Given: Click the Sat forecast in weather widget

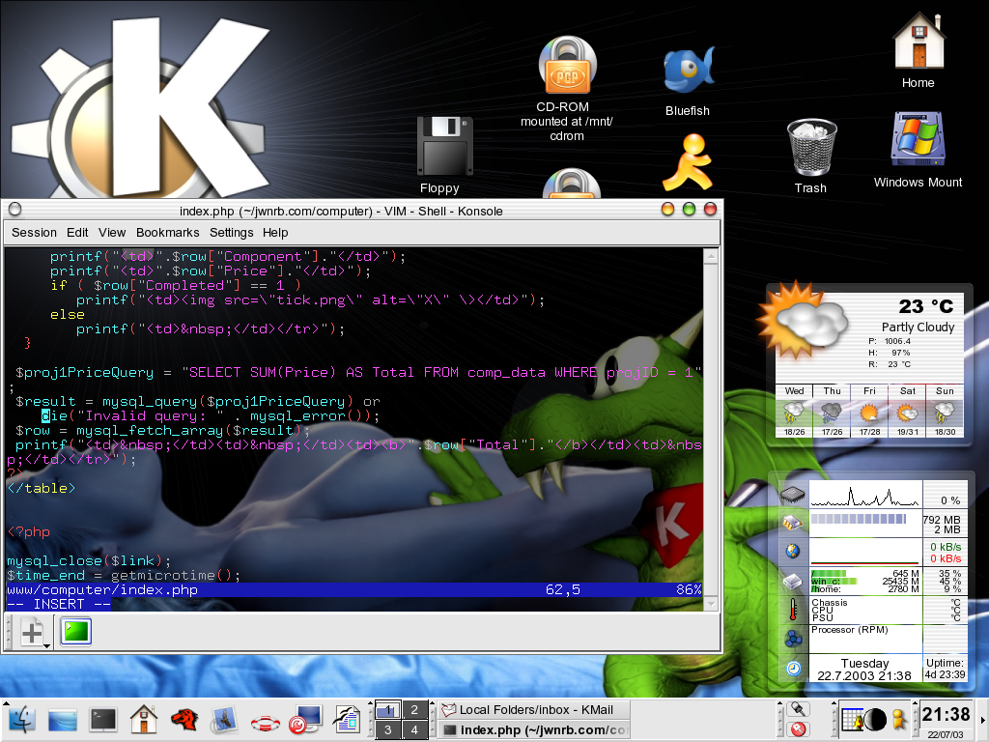Looking at the screenshot, I should click(x=907, y=411).
